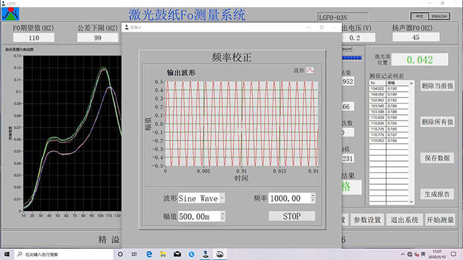Show hidden system tray icons chevron

(402, 254)
